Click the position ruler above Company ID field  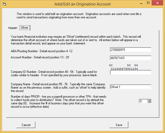pos(124,67)
